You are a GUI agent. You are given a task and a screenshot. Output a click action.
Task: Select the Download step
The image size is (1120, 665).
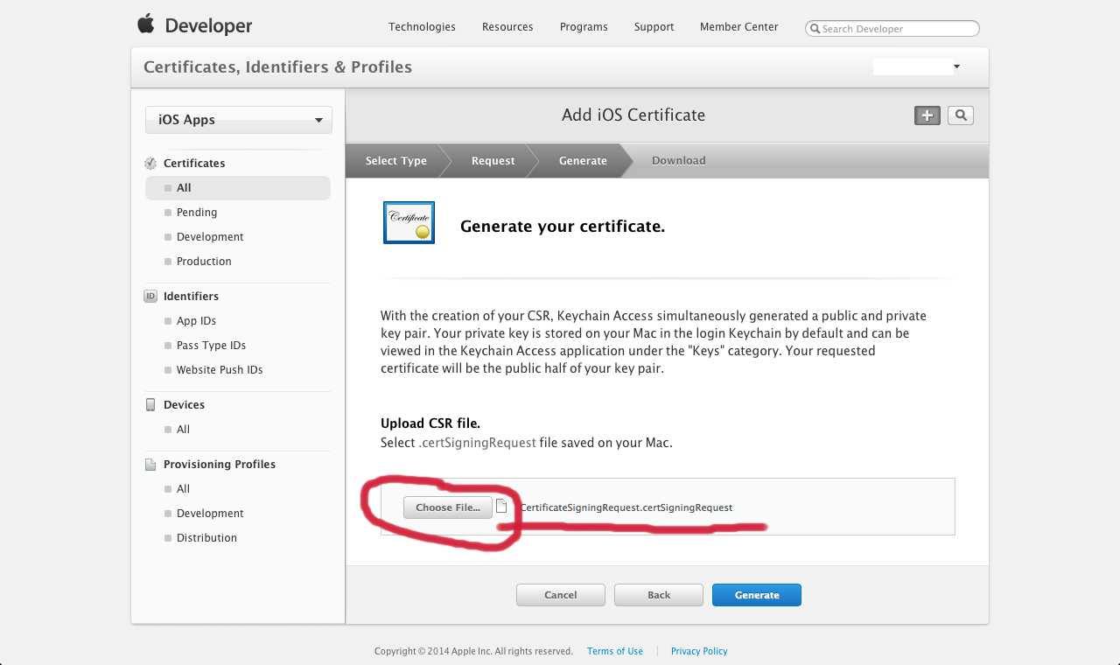679,161
